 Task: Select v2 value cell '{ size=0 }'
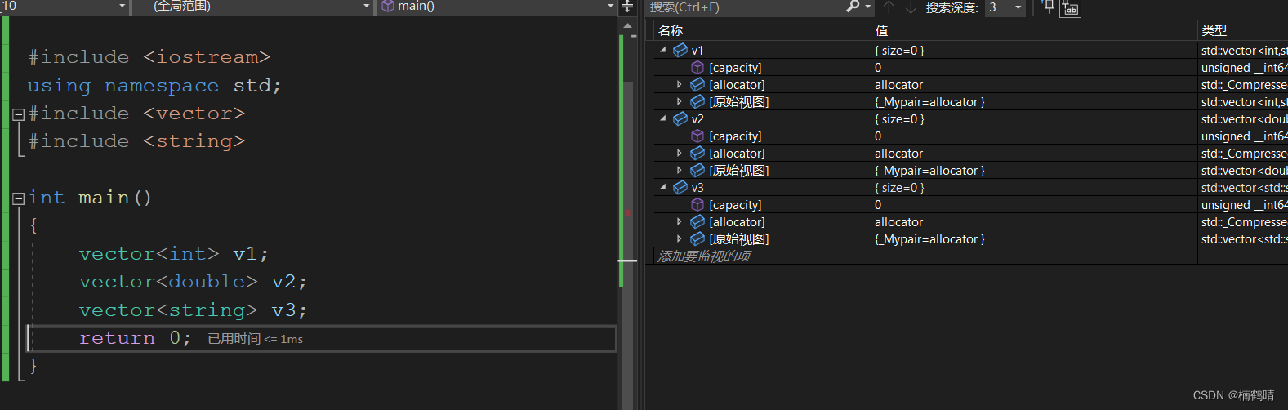(x=899, y=118)
